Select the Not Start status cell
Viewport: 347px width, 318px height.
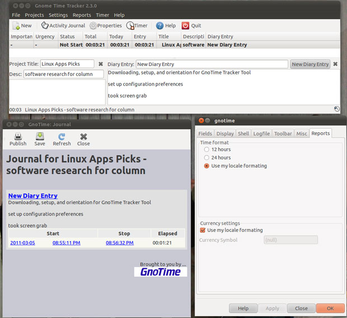point(71,45)
